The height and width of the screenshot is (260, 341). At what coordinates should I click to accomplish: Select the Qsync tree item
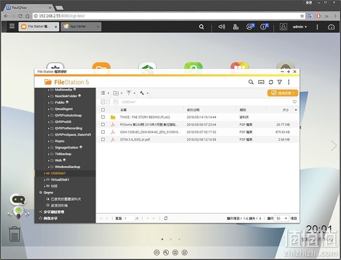48,193
